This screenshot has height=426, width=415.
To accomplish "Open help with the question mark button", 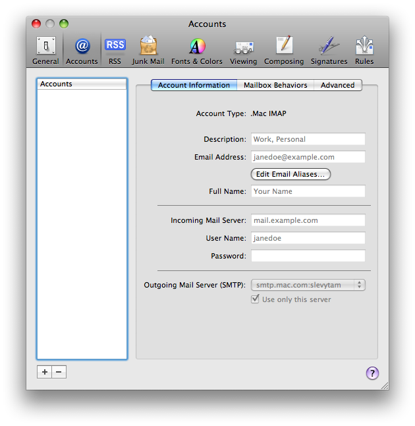I will [372, 373].
